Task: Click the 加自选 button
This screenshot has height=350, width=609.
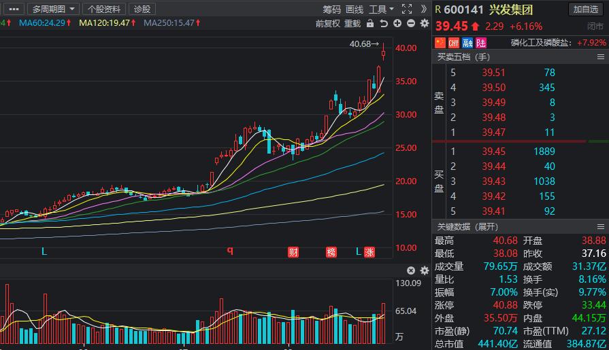Action: pyautogui.click(x=586, y=9)
